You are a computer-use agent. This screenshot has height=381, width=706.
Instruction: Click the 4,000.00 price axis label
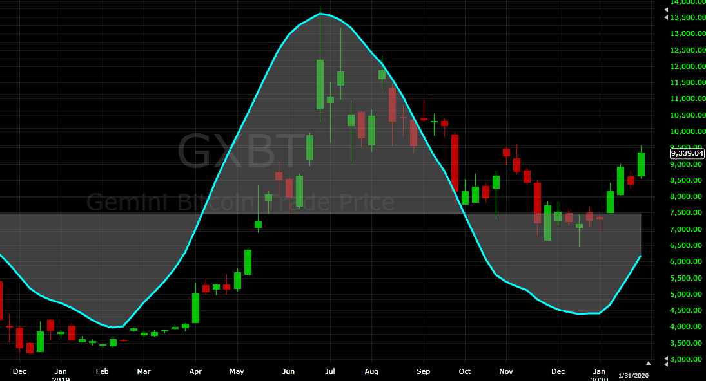coord(686,327)
